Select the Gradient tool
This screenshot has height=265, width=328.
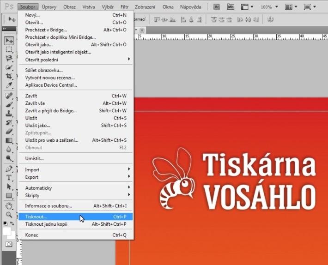[9, 140]
